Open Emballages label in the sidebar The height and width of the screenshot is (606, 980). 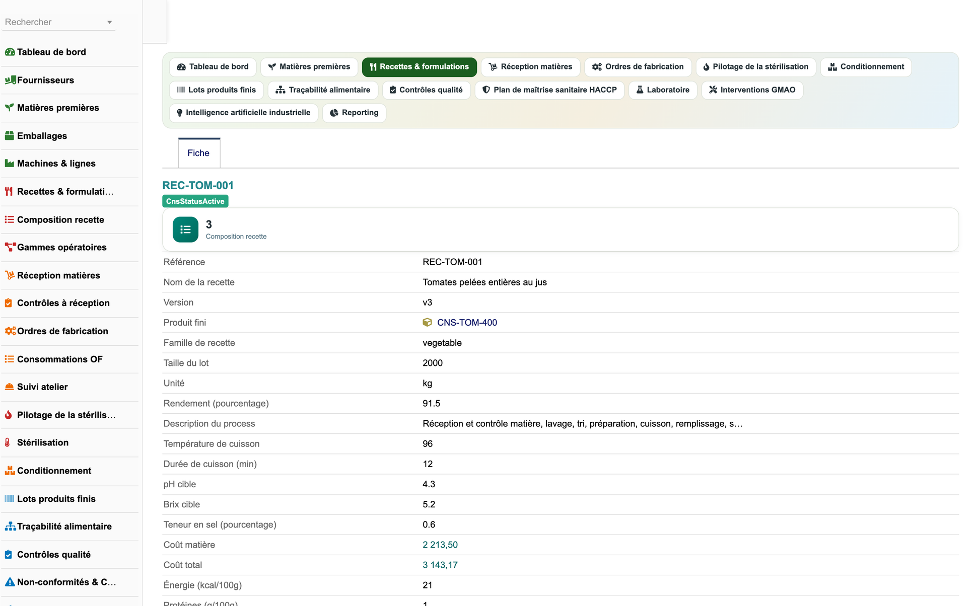pyautogui.click(x=42, y=136)
